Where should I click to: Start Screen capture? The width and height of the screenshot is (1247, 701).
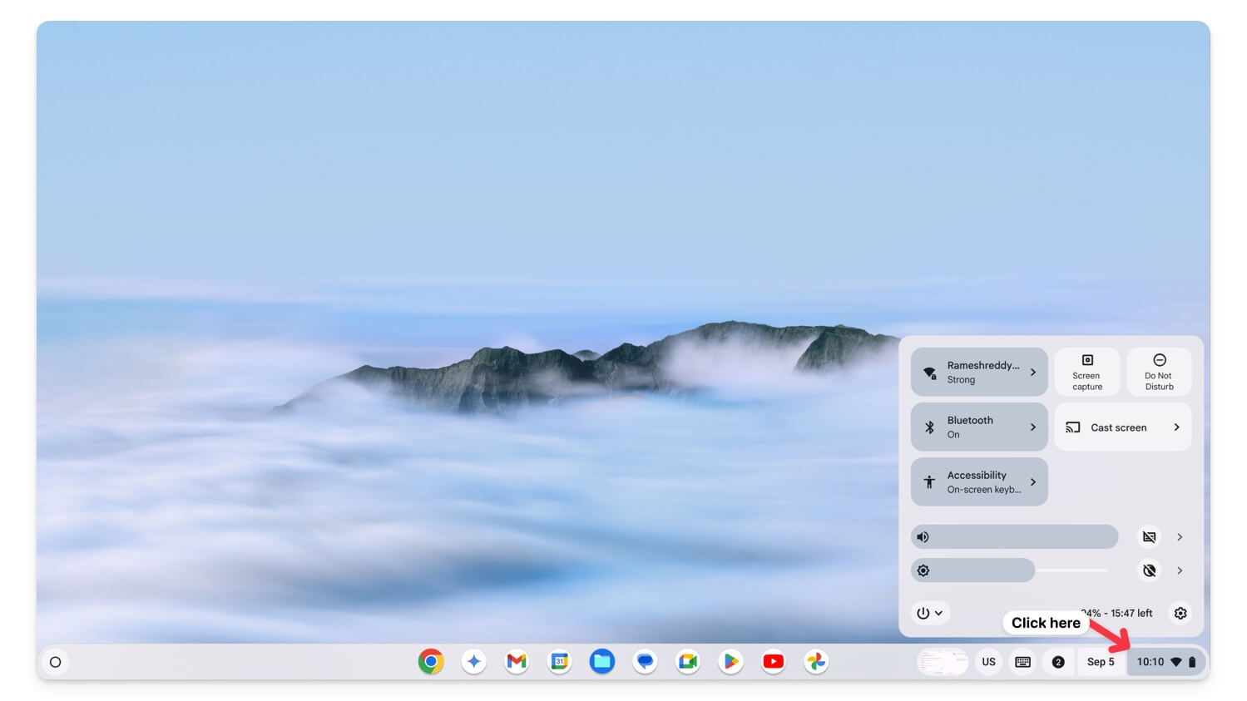click(x=1087, y=372)
